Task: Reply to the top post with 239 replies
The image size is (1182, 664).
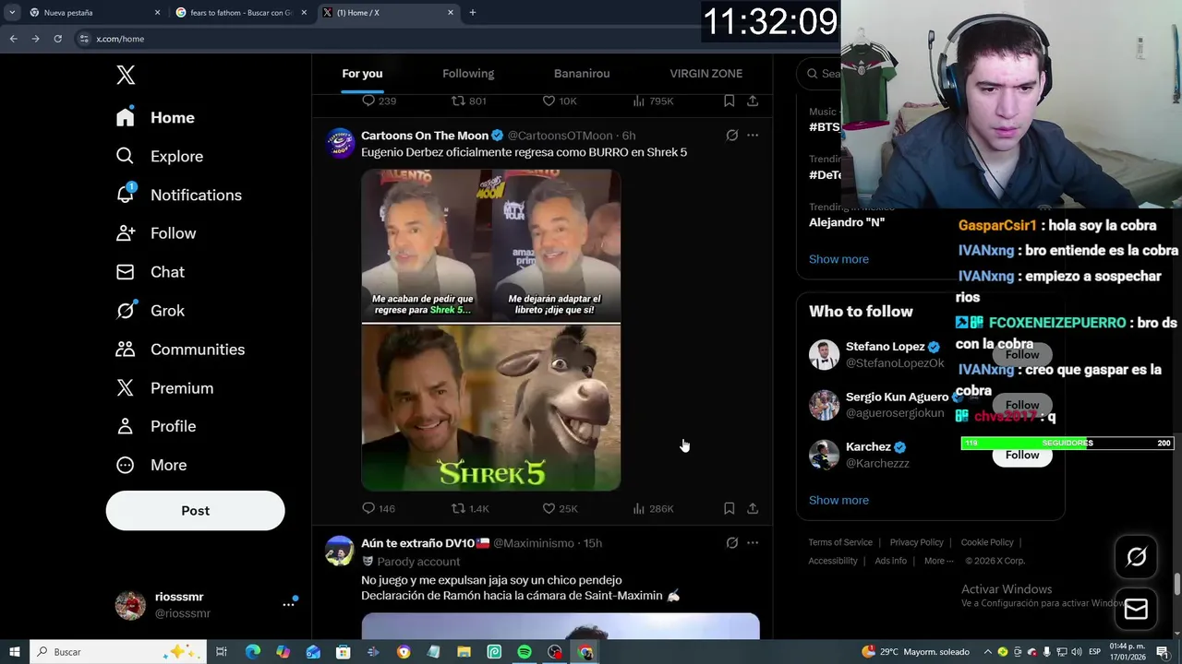Action: tap(379, 101)
